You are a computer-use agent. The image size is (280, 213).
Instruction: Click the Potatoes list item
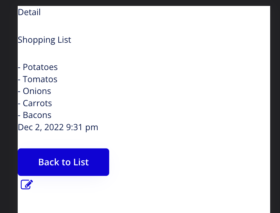40,67
